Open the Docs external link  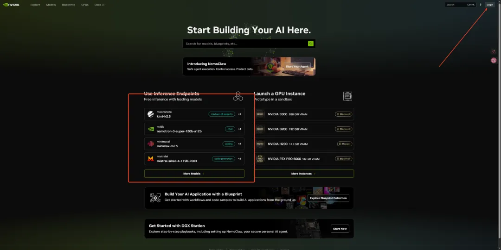[x=99, y=5]
